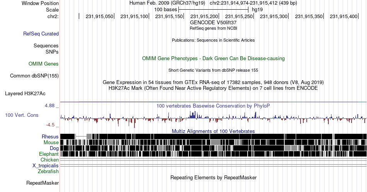Open the 100 Vert. Cons track label
The image size is (367, 192).
point(22,115)
